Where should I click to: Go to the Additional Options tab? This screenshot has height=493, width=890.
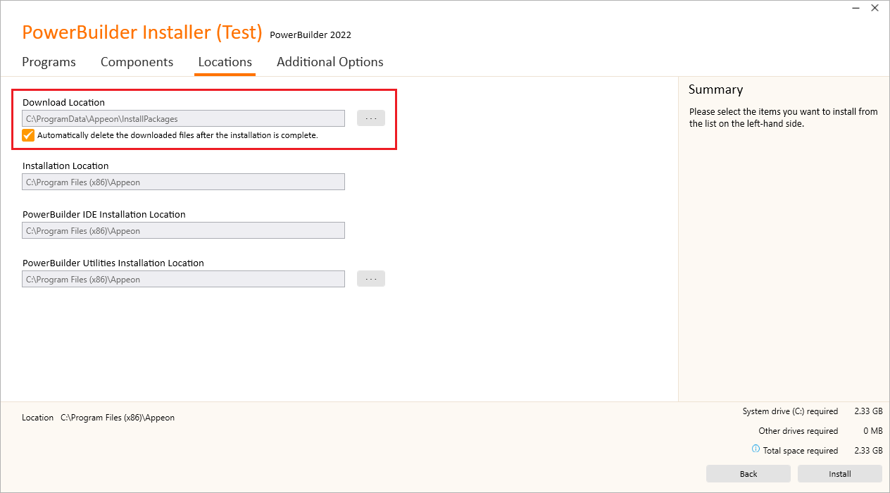[330, 62]
